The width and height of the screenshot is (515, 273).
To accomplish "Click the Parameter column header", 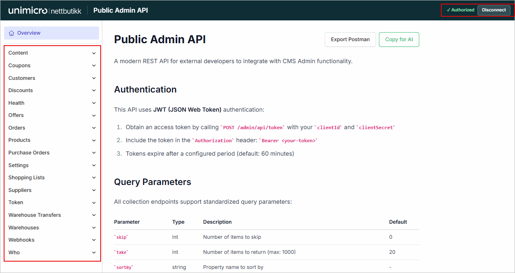I will coord(127,222).
